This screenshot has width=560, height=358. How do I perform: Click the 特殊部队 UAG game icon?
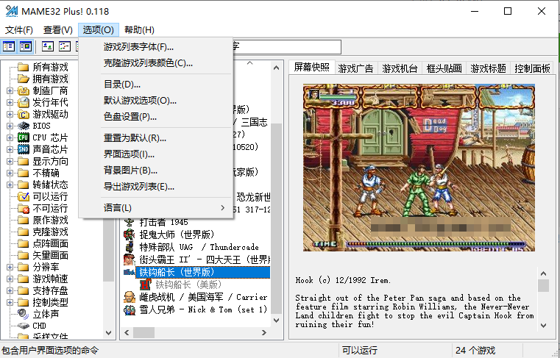[x=130, y=247]
